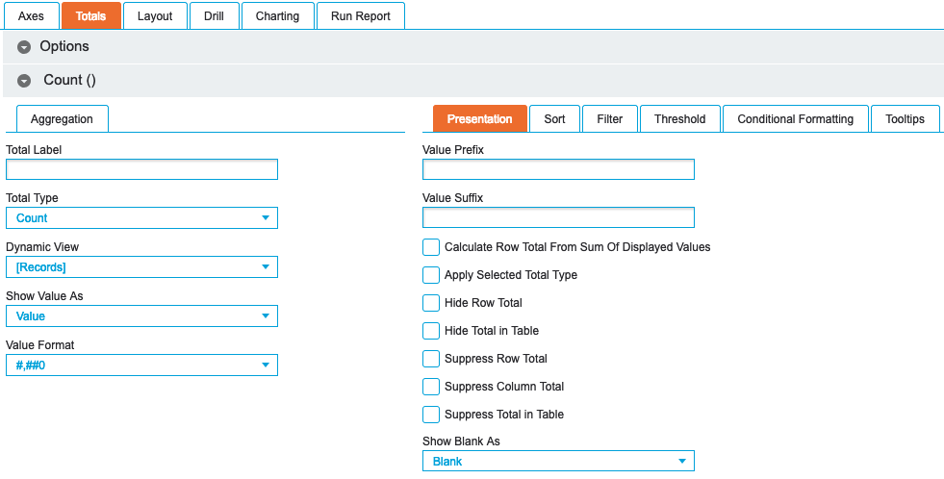This screenshot has width=944, height=479.
Task: Select the Conditional Formatting tab
Action: point(795,119)
